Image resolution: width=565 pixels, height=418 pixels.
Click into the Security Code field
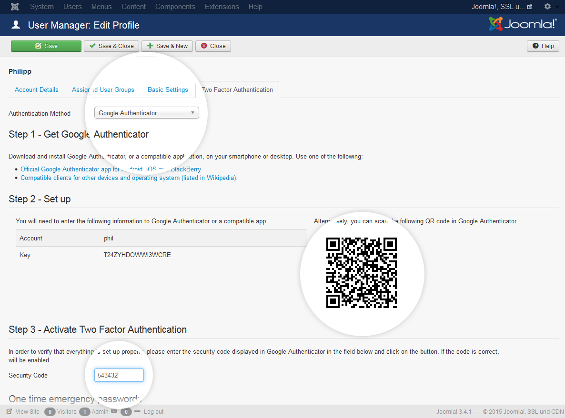click(119, 375)
